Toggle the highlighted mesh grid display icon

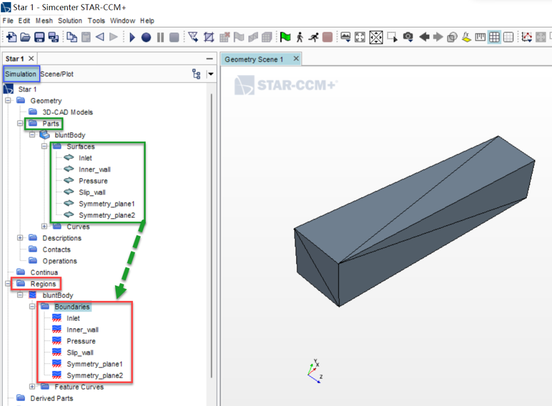click(x=494, y=37)
